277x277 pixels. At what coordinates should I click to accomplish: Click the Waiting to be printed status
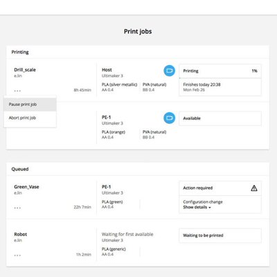220,235
